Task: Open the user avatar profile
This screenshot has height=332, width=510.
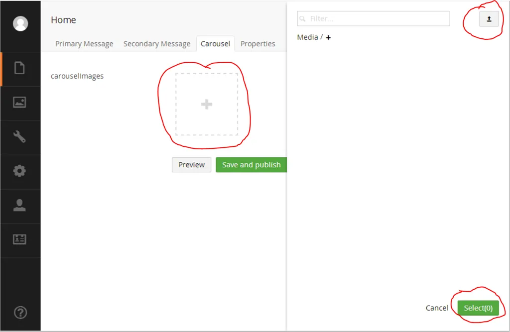Action: [20, 23]
